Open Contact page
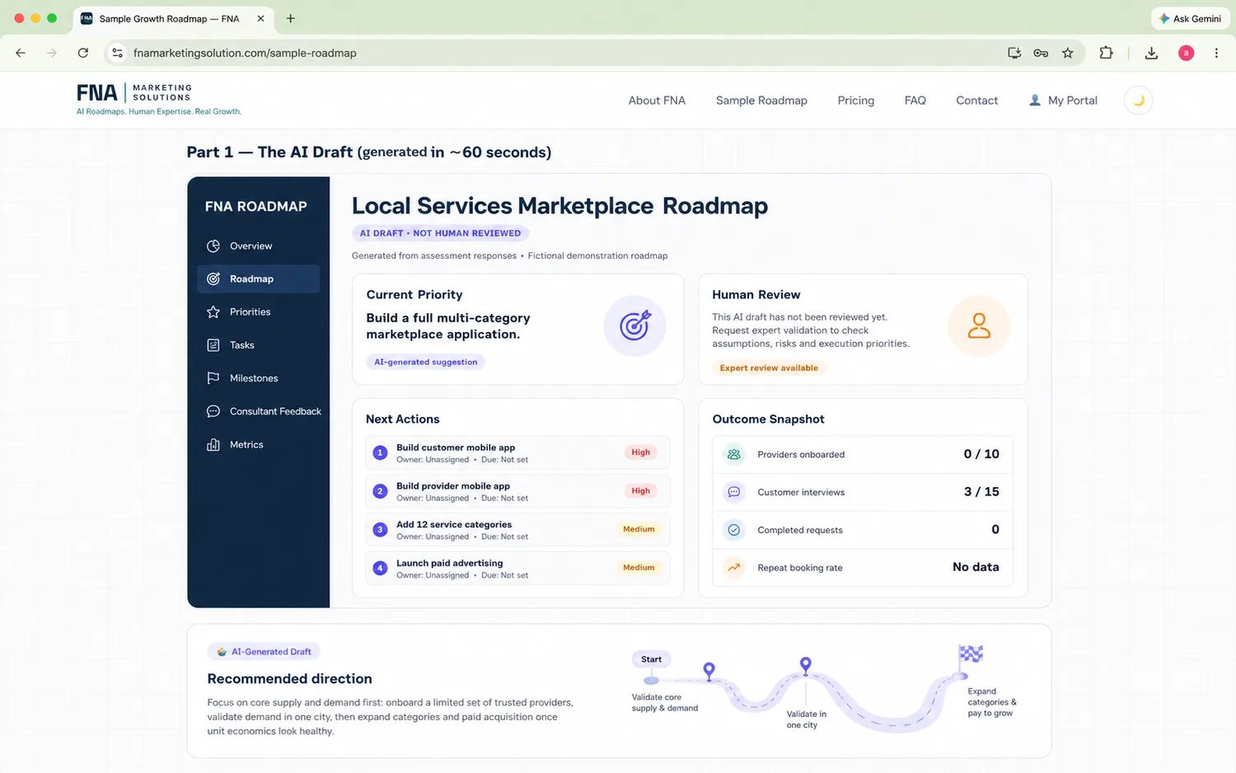Screen dimensions: 1236x773 point(976,101)
